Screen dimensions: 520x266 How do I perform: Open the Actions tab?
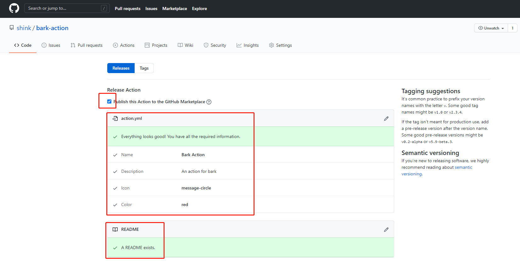[x=124, y=45]
